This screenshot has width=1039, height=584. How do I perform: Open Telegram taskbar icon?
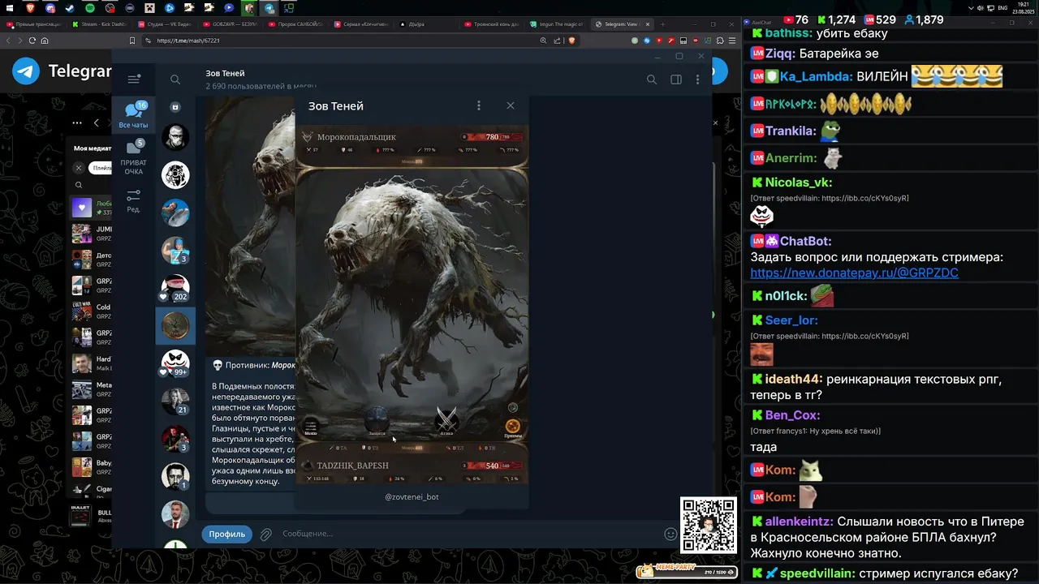pyautogui.click(x=269, y=8)
